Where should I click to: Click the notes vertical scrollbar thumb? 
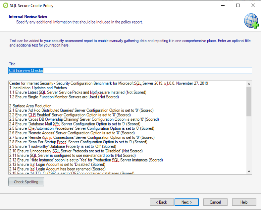coord(249,102)
